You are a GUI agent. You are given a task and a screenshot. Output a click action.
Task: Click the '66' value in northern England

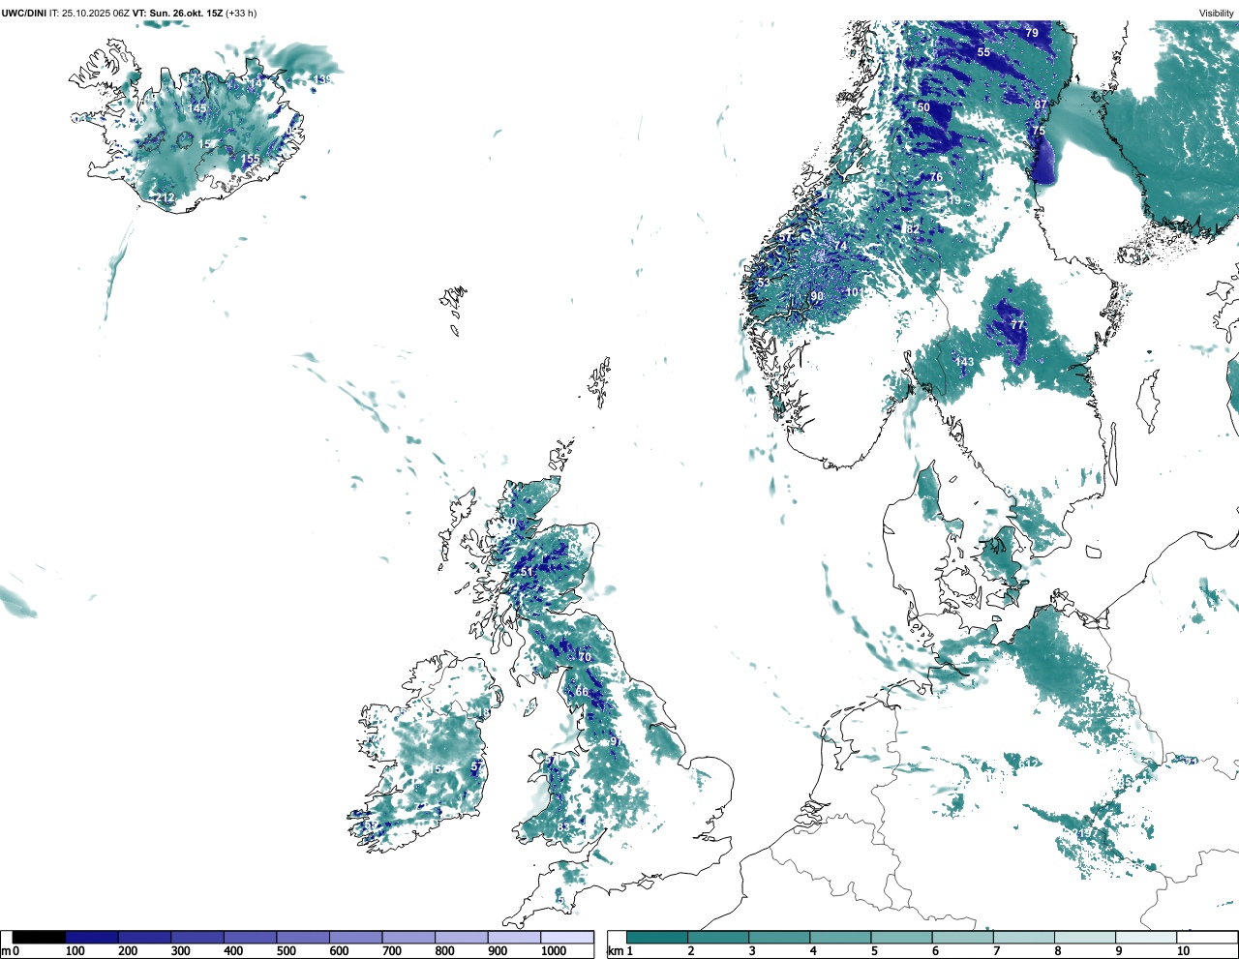[582, 693]
